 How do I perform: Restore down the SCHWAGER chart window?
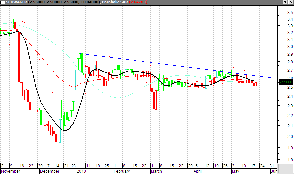(285, 2)
